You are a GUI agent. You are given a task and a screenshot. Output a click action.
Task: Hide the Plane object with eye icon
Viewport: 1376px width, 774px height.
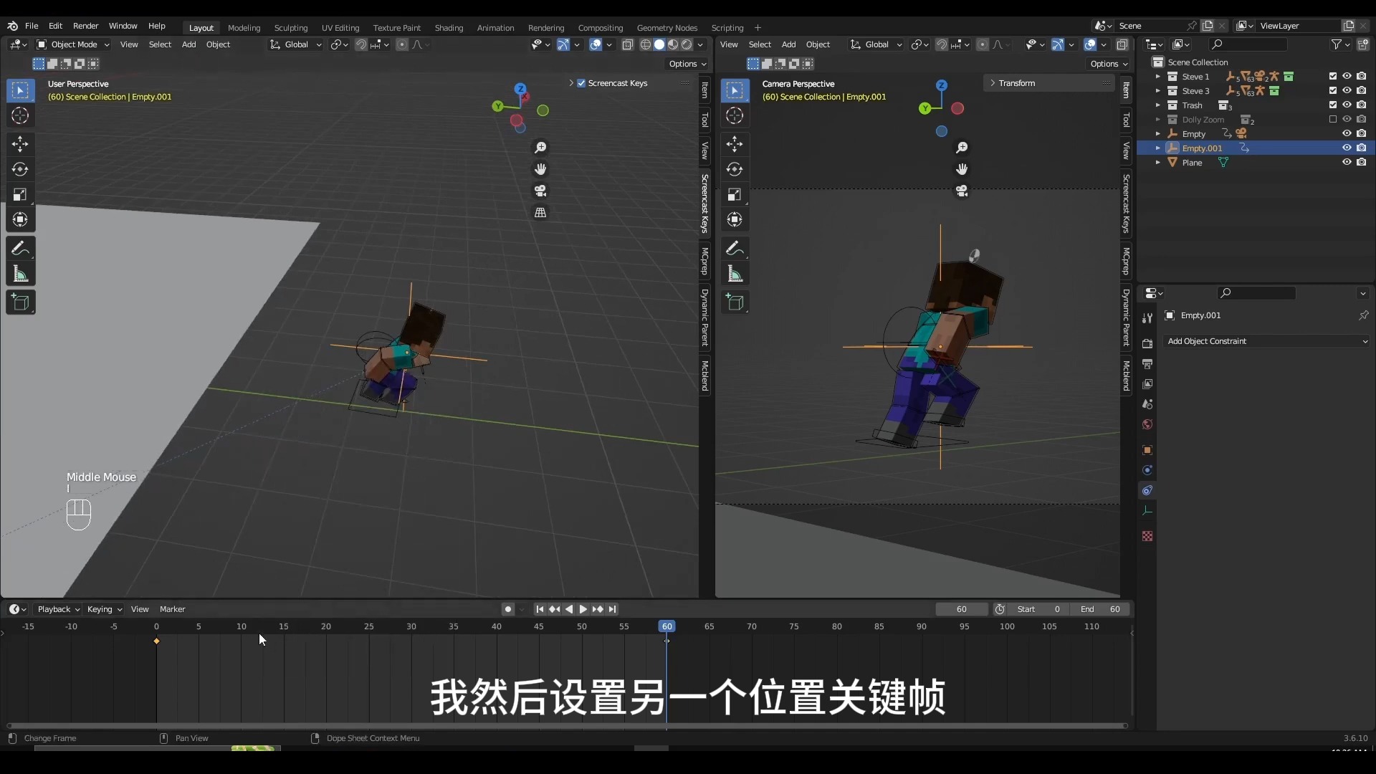[x=1347, y=163]
